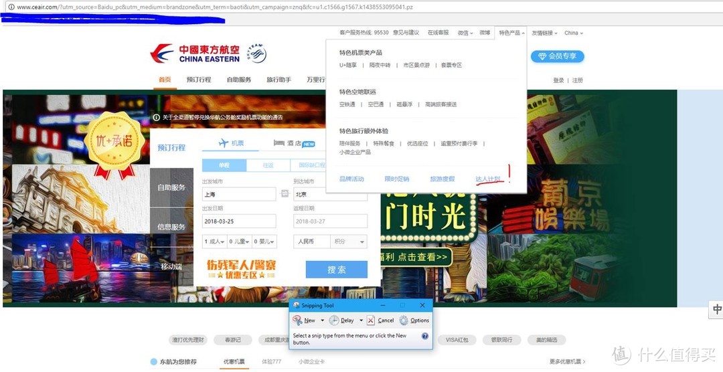Click the SkyTeam alliance logo
This screenshot has height=372, width=723.
click(x=256, y=54)
